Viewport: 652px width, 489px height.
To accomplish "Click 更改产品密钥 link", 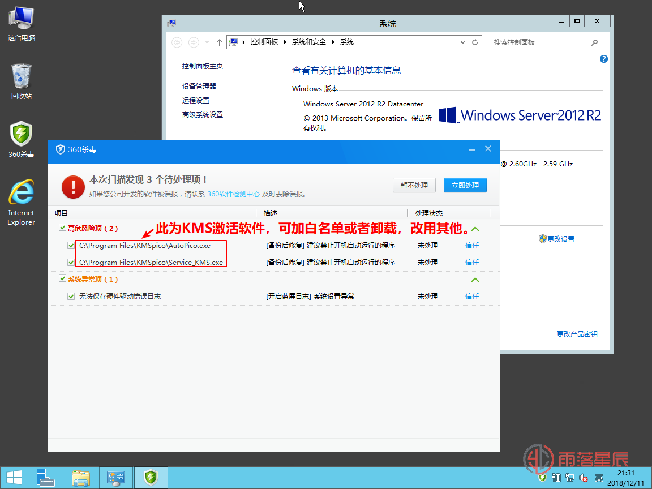I will pyautogui.click(x=577, y=334).
